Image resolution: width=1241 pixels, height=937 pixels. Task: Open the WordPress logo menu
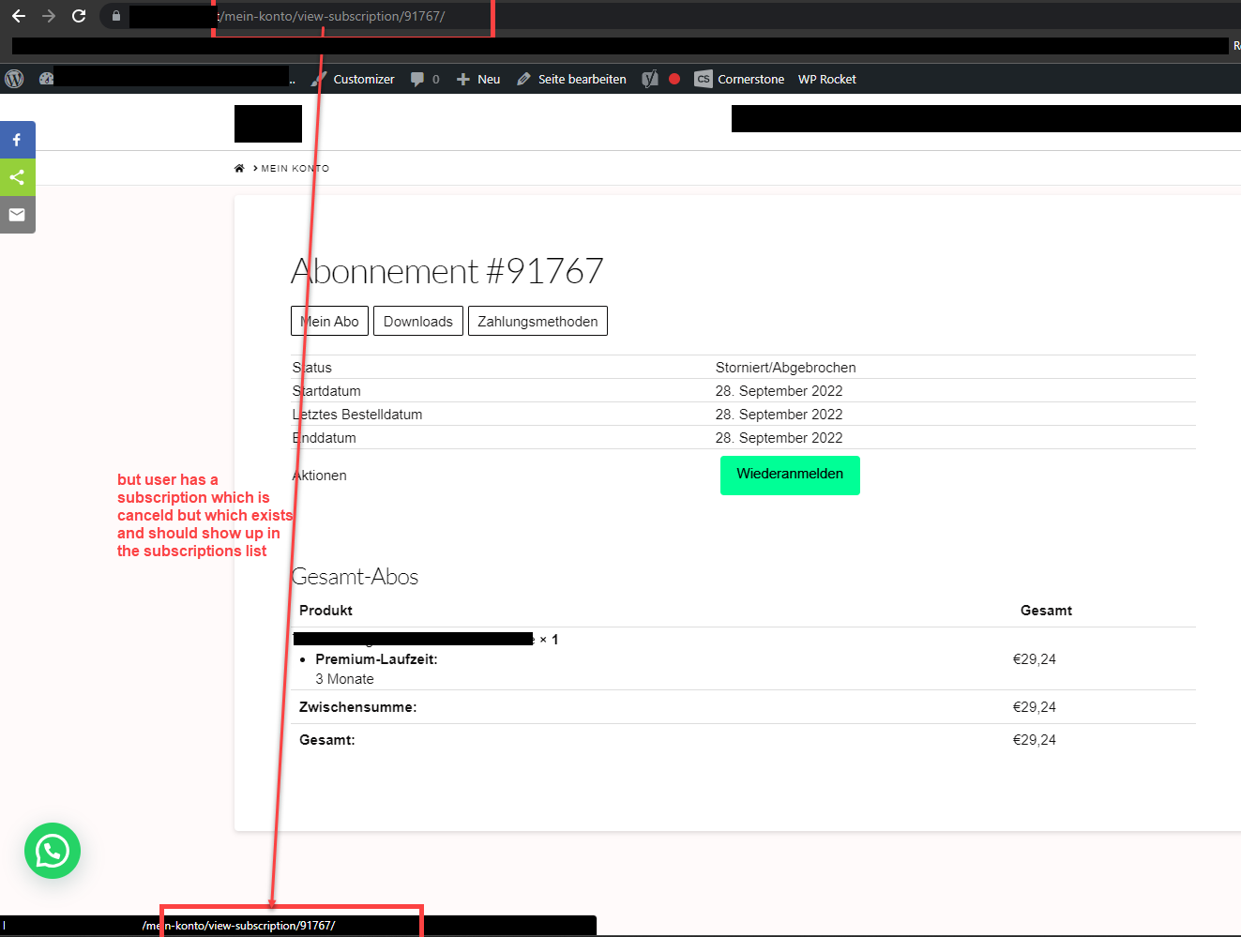(14, 79)
